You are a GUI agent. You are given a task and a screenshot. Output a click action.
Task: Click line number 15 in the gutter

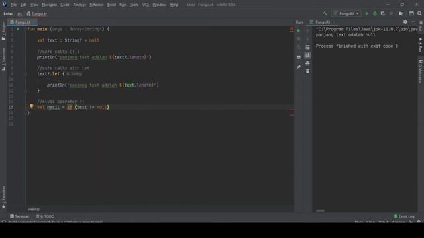(x=11, y=107)
